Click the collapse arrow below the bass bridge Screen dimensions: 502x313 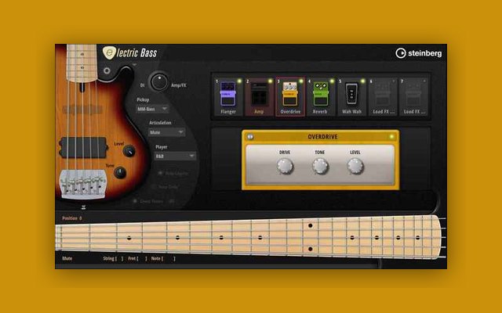click(84, 207)
